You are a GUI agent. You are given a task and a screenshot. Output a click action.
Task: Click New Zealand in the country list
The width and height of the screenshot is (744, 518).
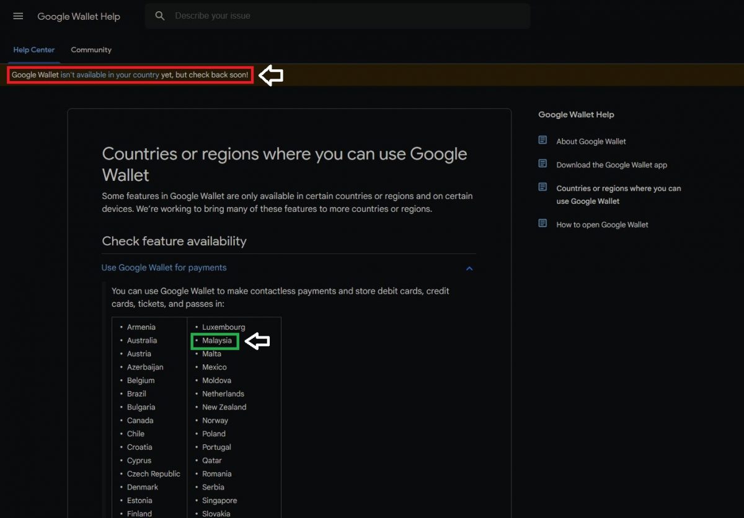pyautogui.click(x=224, y=407)
